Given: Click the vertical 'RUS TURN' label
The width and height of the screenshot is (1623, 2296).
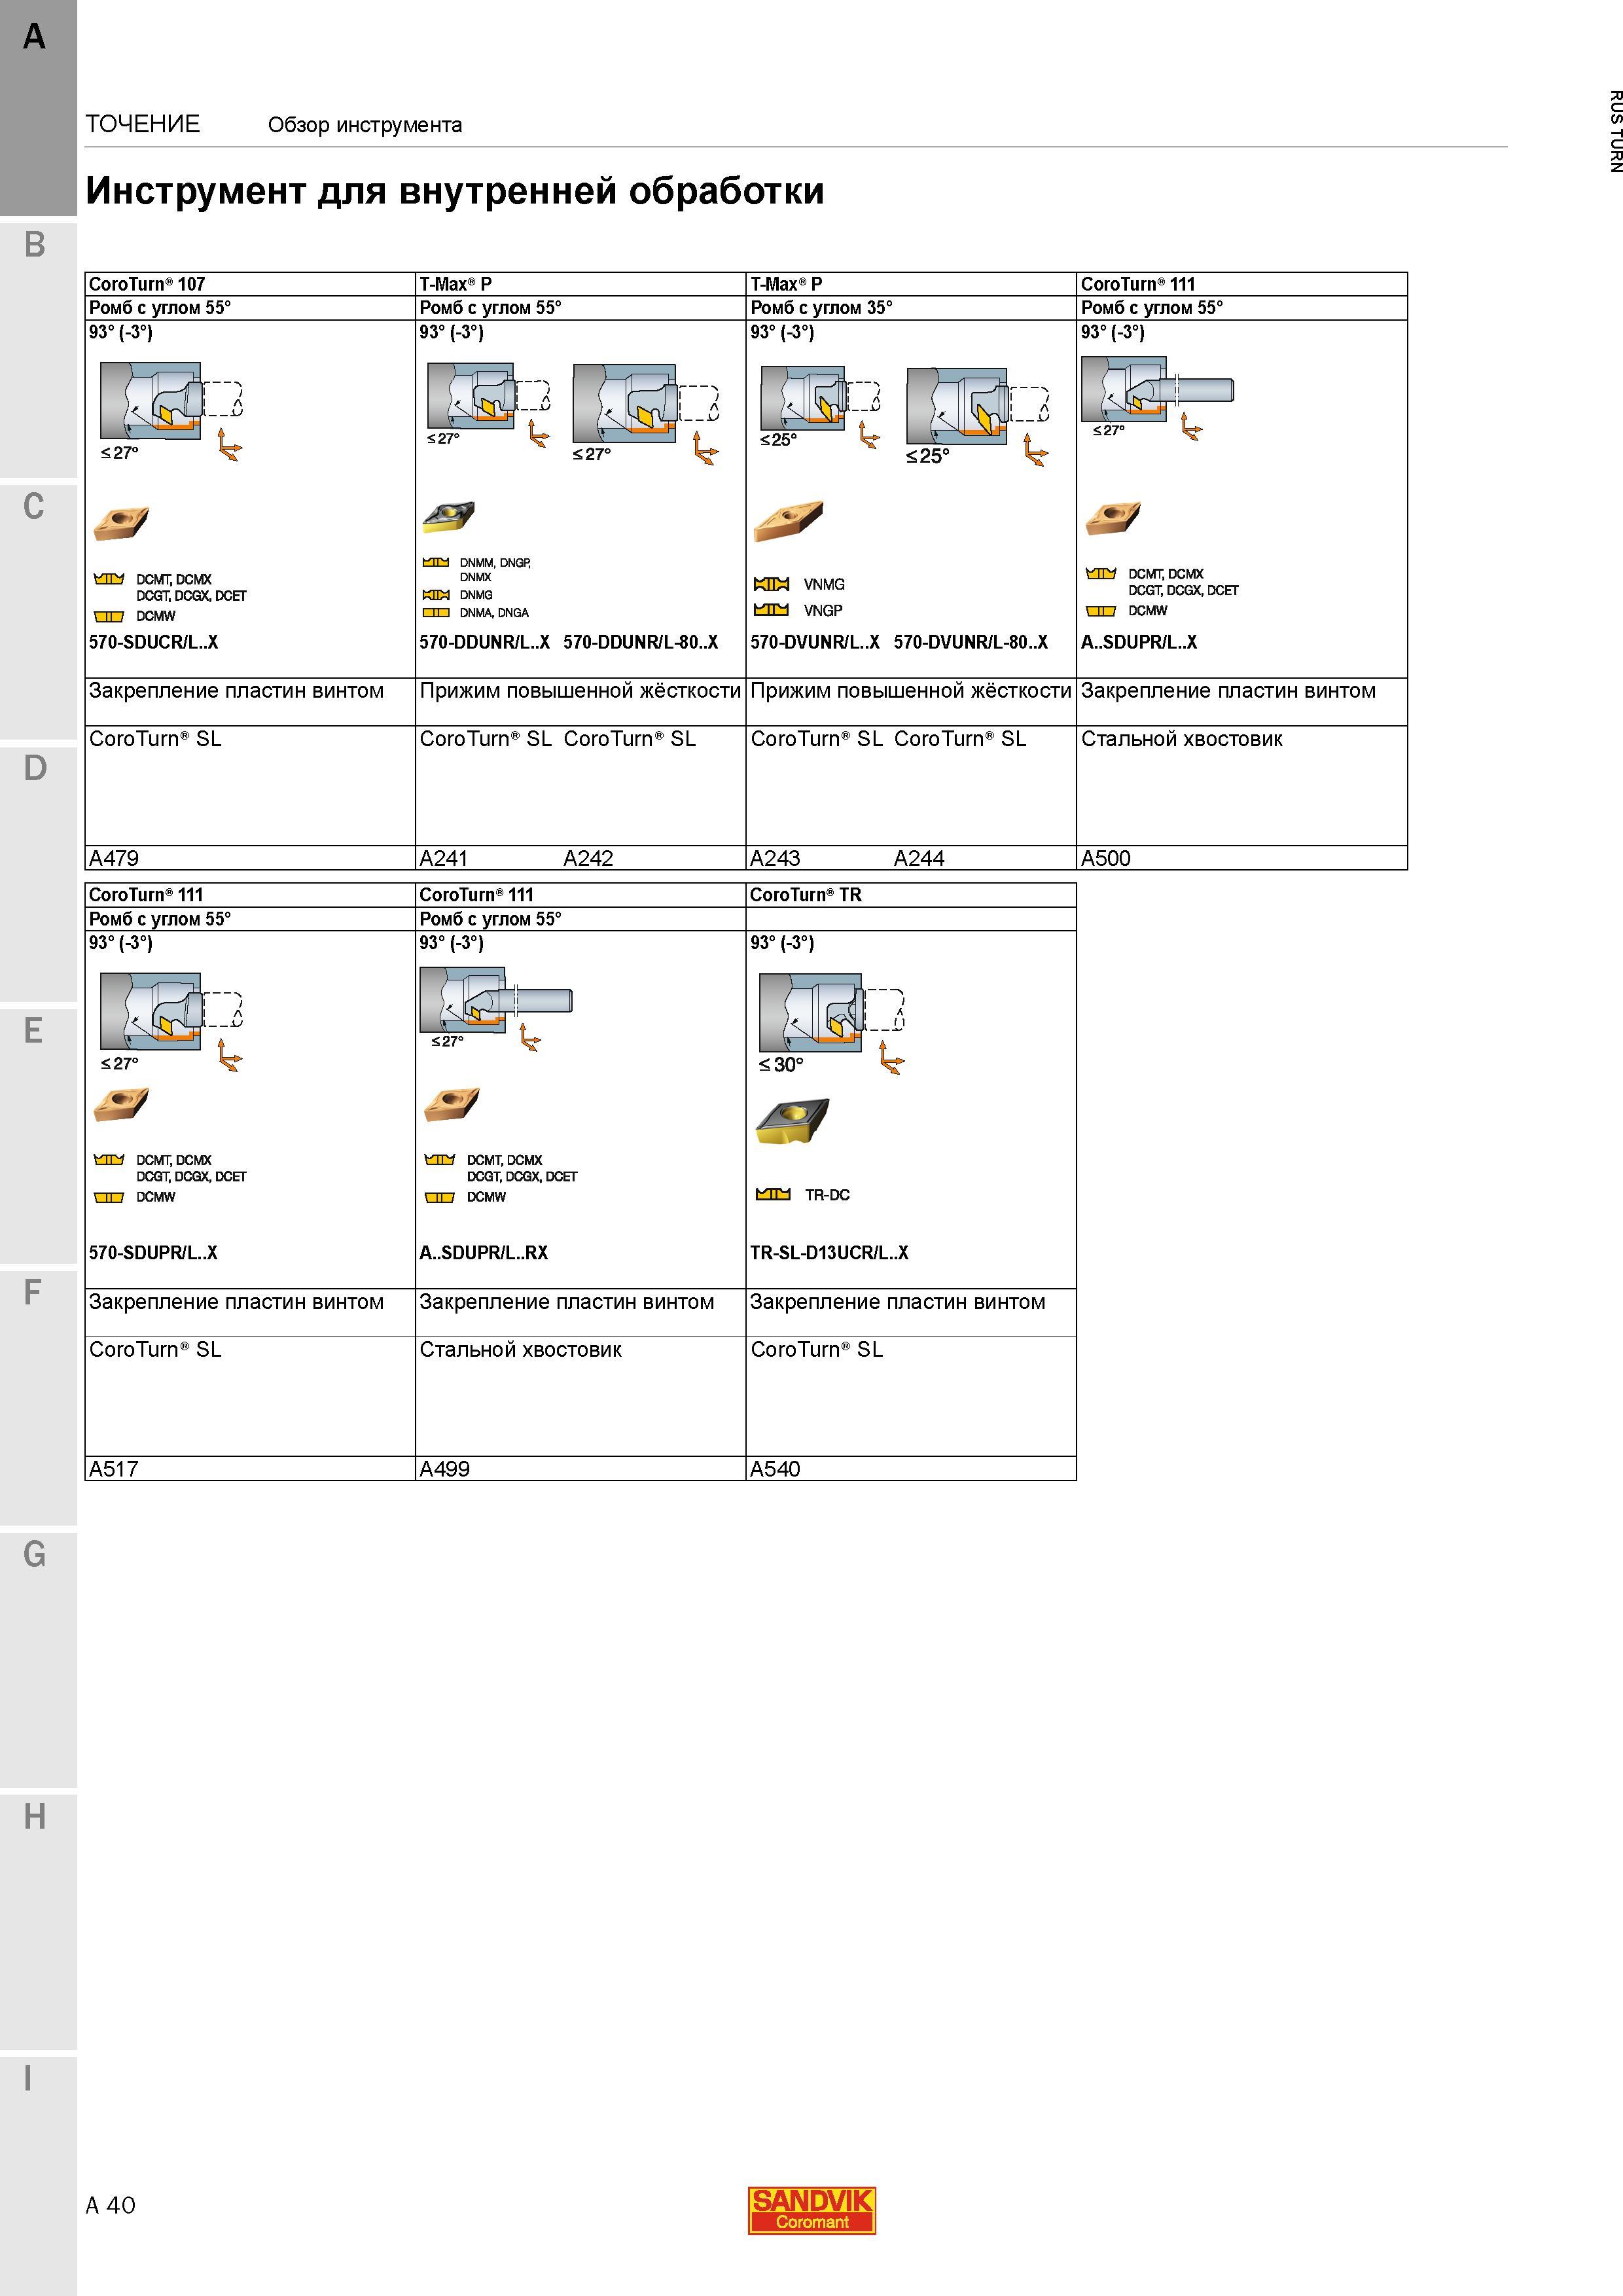Looking at the screenshot, I should pos(1615,131).
